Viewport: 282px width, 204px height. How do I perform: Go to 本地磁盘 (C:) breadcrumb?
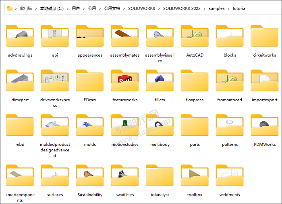52,8
